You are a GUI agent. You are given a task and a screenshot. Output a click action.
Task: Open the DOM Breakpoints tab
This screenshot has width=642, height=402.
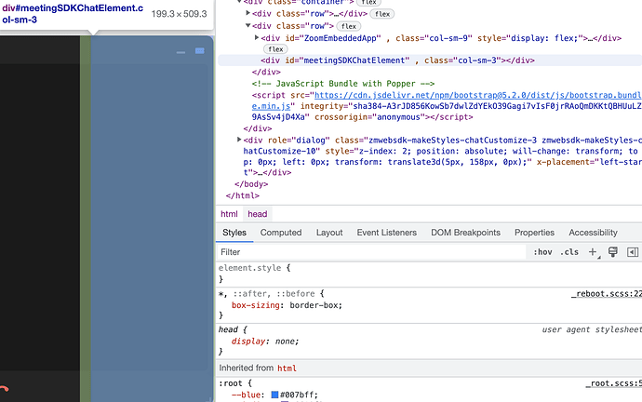(x=465, y=233)
